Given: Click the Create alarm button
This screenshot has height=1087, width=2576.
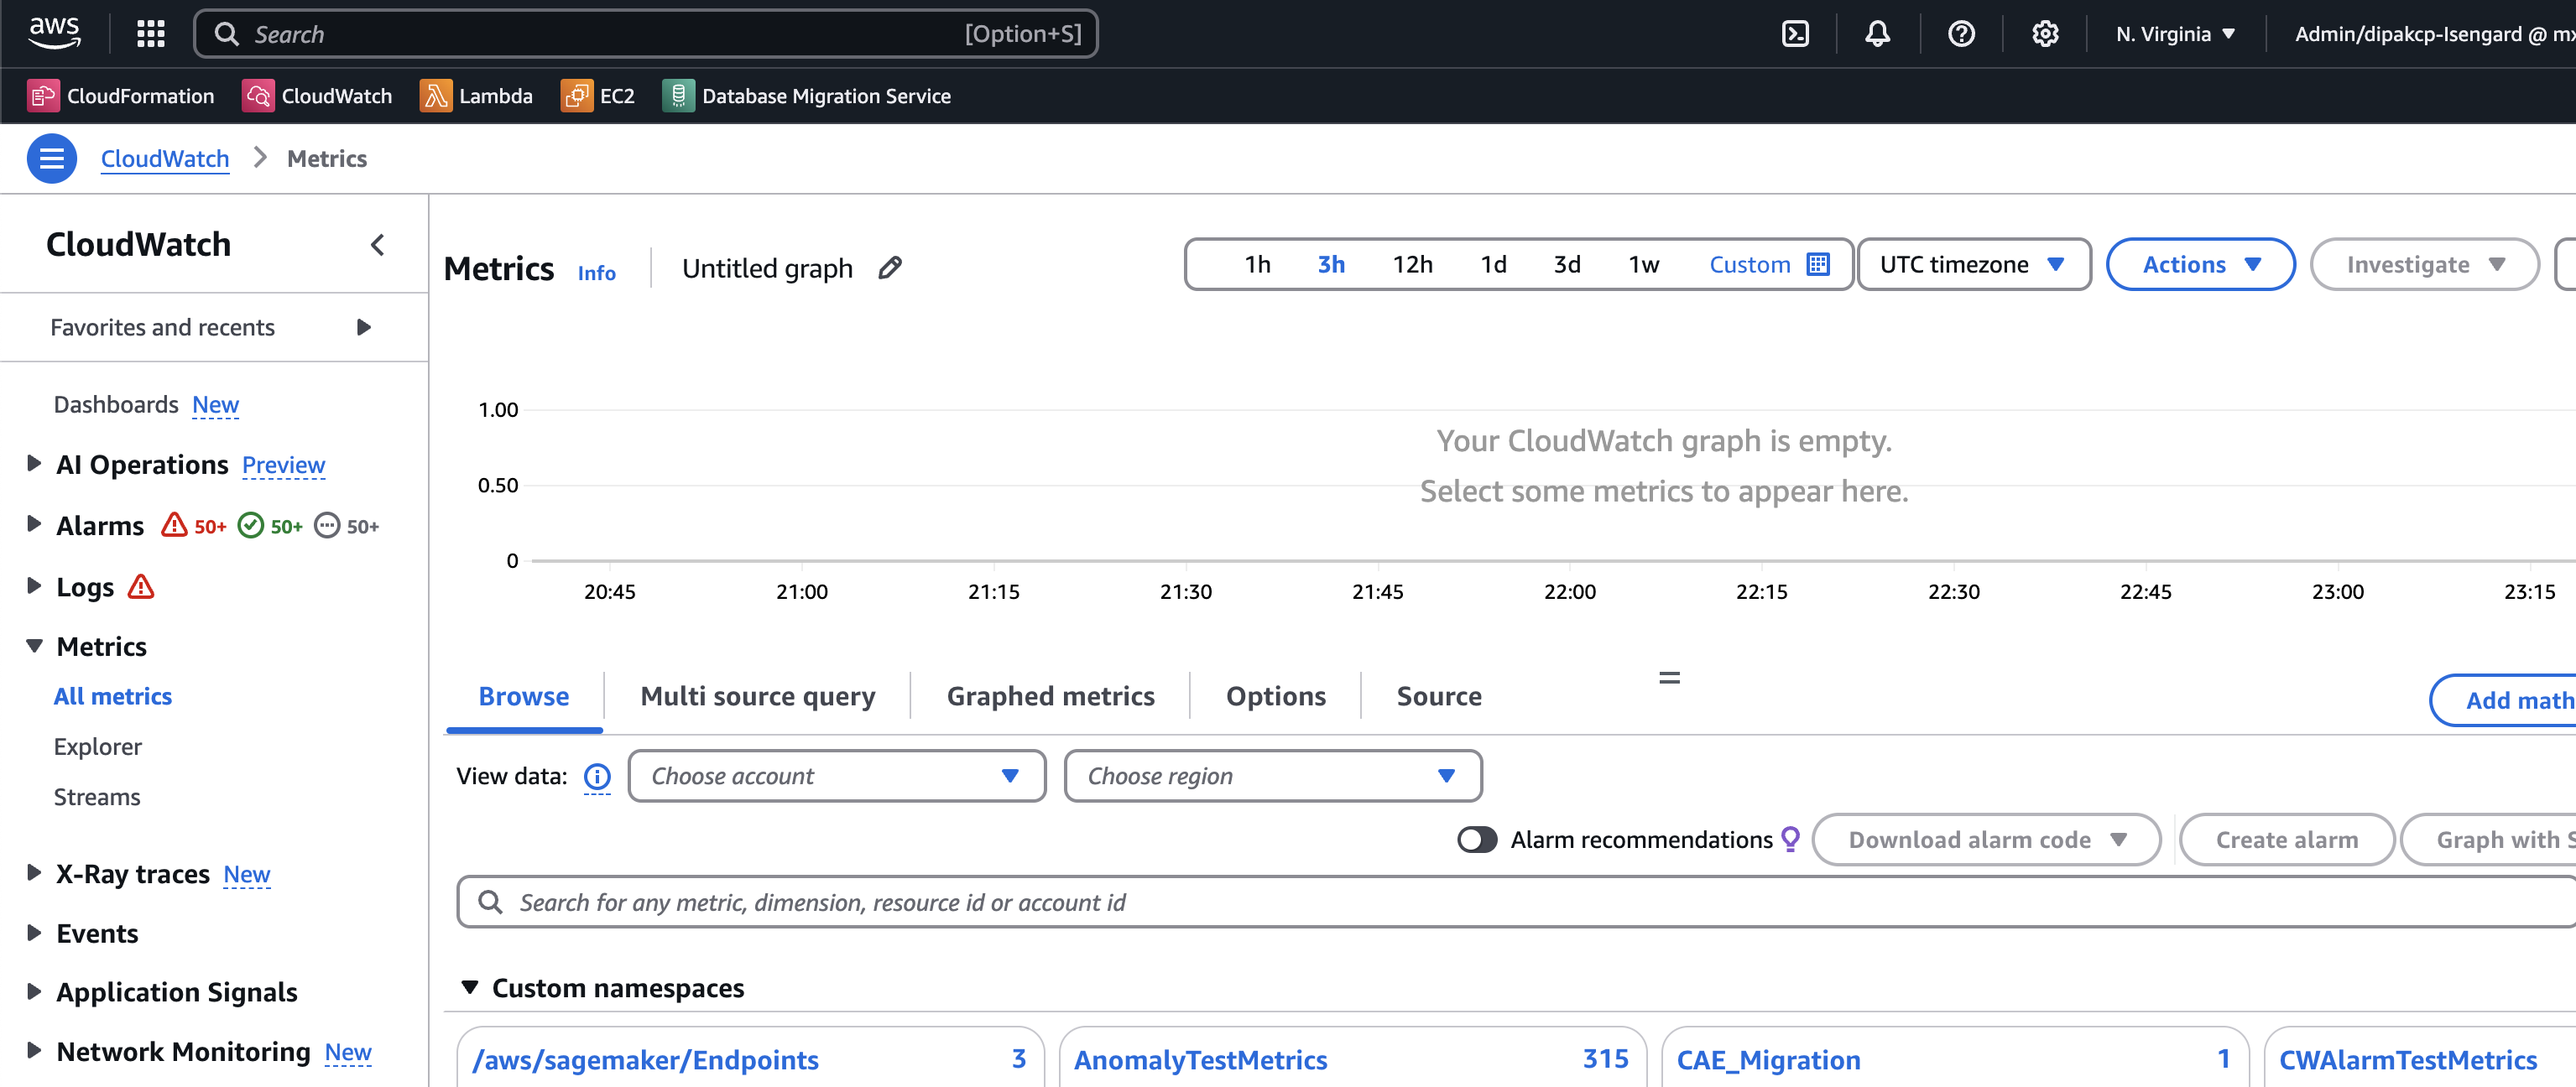Looking at the screenshot, I should tap(2286, 839).
